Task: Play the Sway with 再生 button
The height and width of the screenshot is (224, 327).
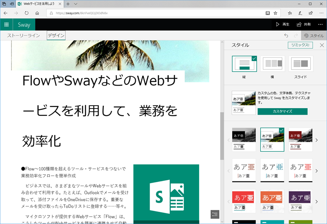Action: [282, 25]
